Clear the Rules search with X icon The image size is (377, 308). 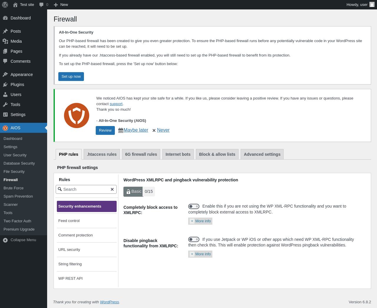112,189
